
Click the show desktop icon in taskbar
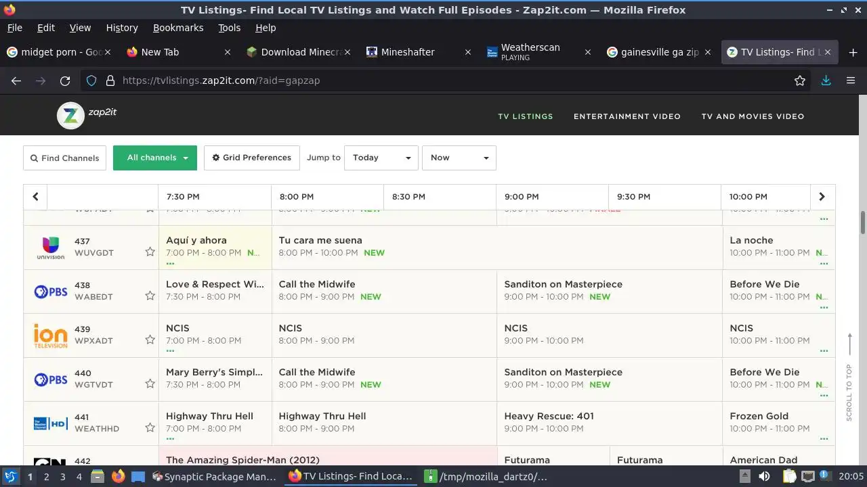click(138, 476)
